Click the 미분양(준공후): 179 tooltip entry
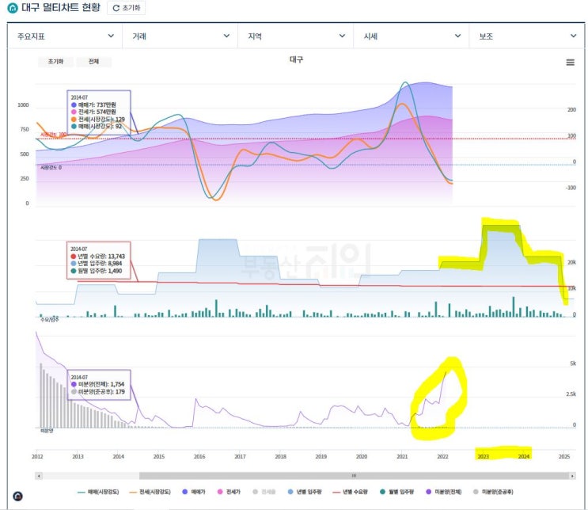The height and width of the screenshot is (510, 588). coord(98,391)
